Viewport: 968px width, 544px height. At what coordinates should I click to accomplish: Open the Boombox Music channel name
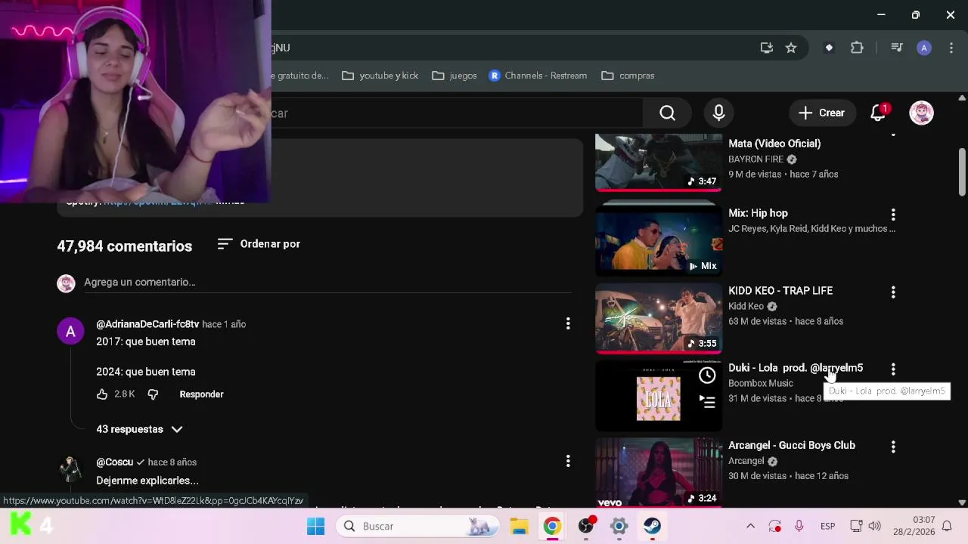click(x=761, y=383)
